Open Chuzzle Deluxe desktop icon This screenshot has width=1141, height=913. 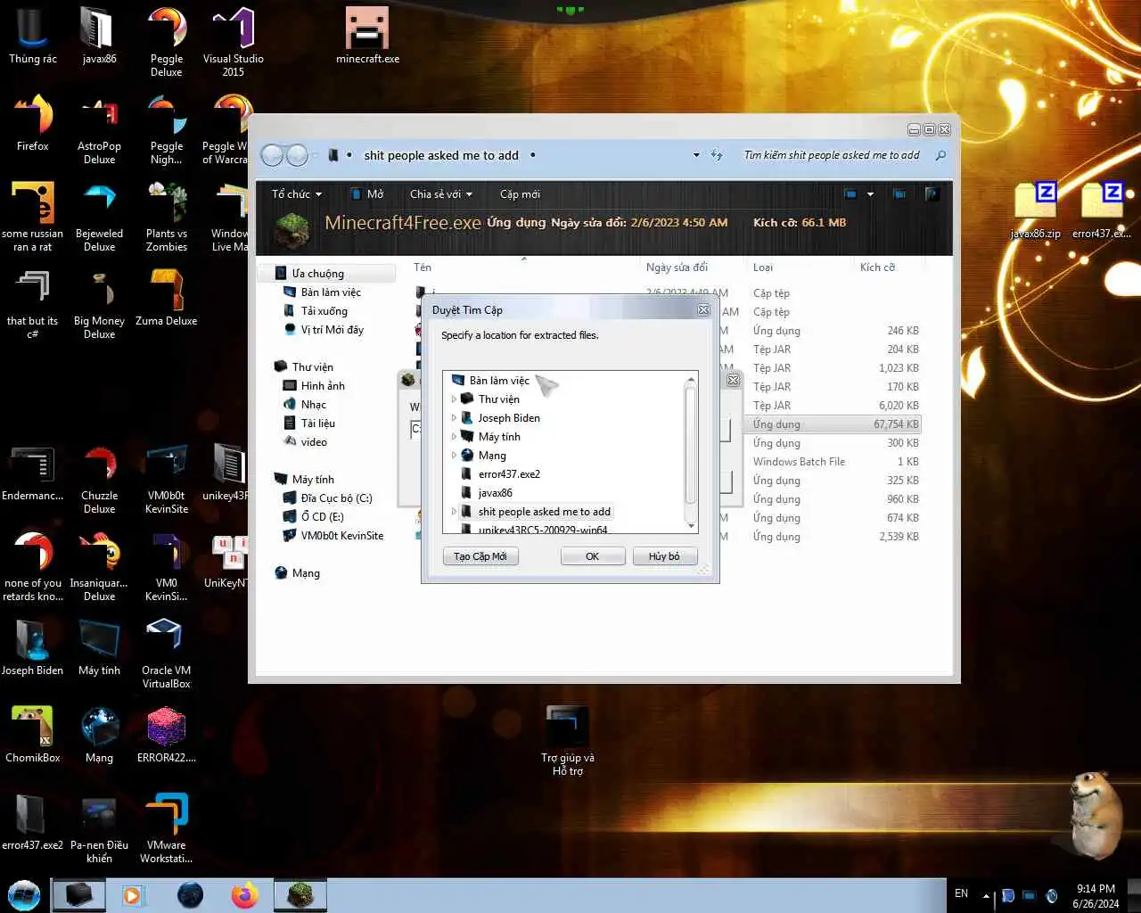click(x=99, y=479)
